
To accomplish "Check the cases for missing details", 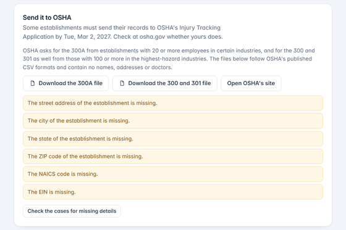I will (x=72, y=211).
